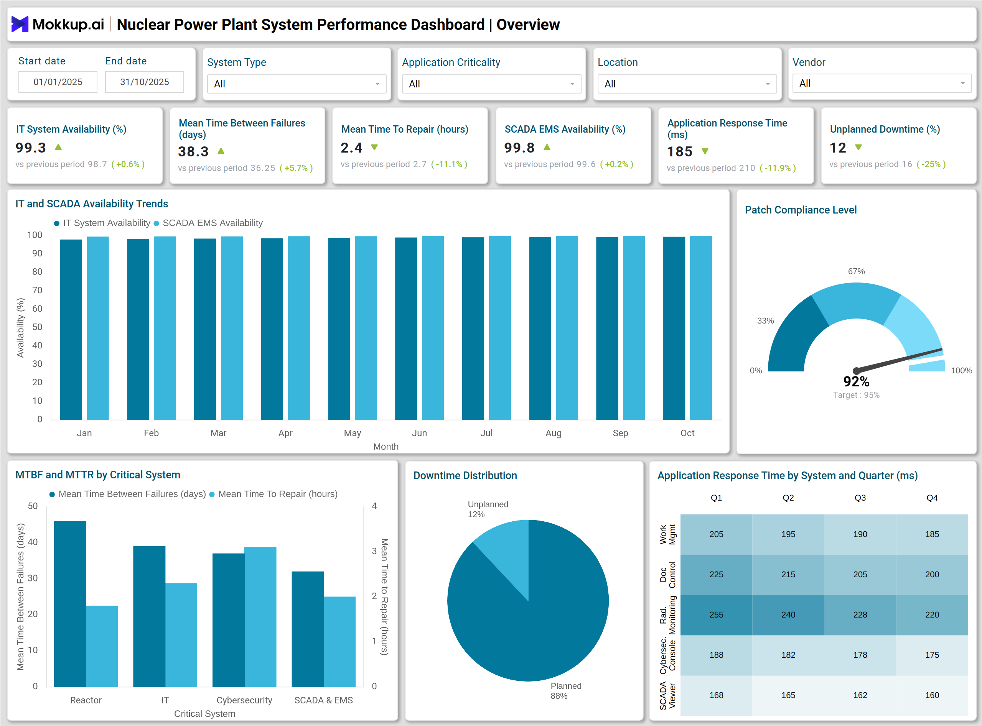This screenshot has height=726, width=982.
Task: Click the IT Mean Time To Repair bar
Action: click(181, 635)
